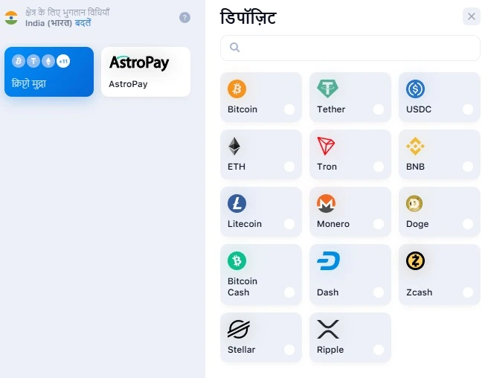
Task: Click the yellow BNB logo icon
Action: coord(415,146)
